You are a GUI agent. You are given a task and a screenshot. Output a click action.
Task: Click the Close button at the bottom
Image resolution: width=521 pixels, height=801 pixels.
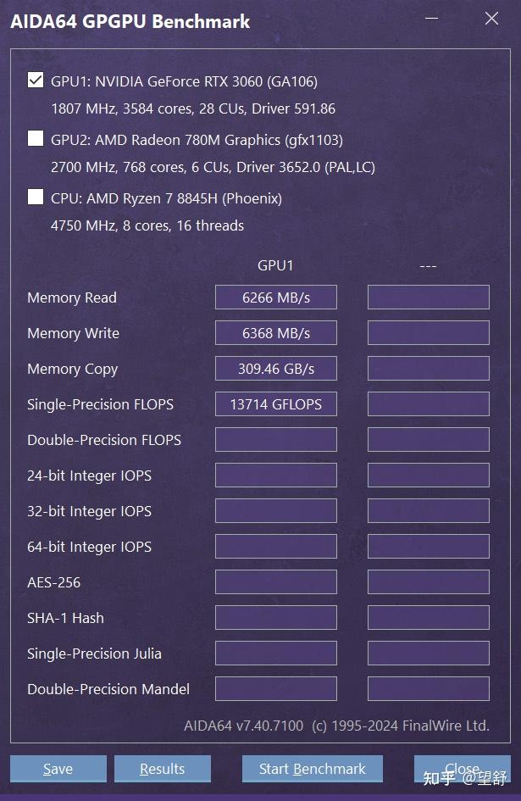[x=463, y=769]
